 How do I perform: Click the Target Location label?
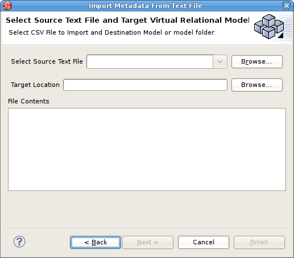(x=35, y=85)
